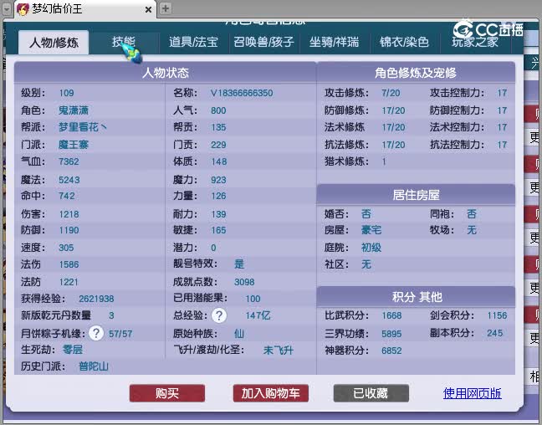Viewport: 542px width, 425px height.
Task: Click the 历史门派 value 普陀山
Action: (x=94, y=366)
